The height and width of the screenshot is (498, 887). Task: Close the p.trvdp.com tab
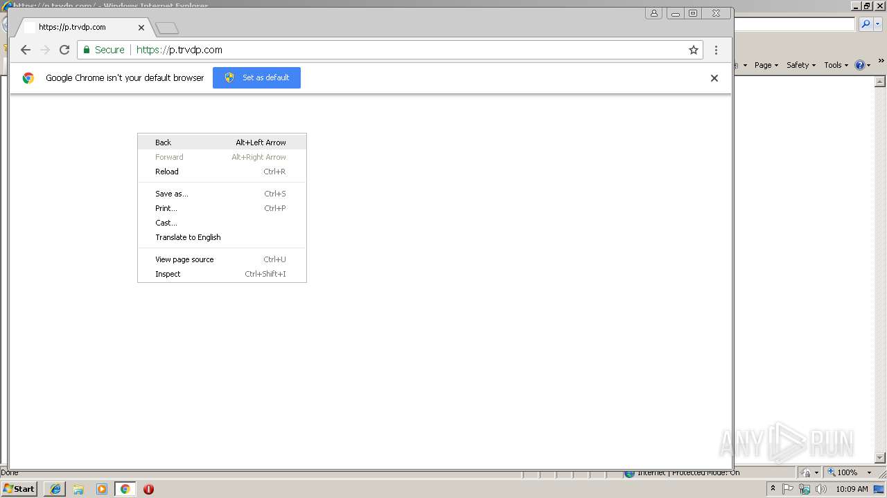pos(141,28)
